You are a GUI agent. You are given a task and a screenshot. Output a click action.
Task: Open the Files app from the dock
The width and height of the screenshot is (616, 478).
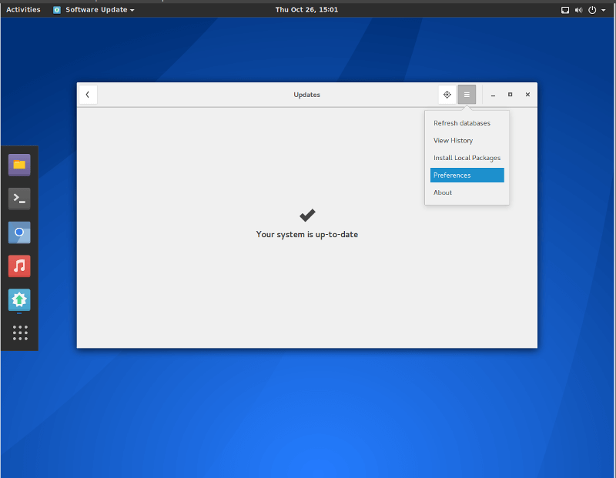tap(18, 165)
